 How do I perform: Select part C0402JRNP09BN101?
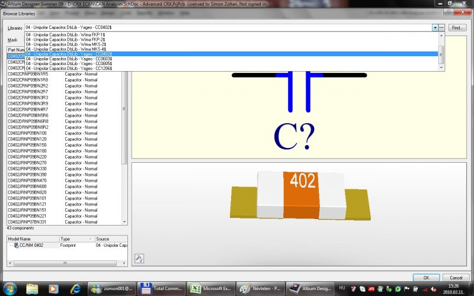coord(64,198)
